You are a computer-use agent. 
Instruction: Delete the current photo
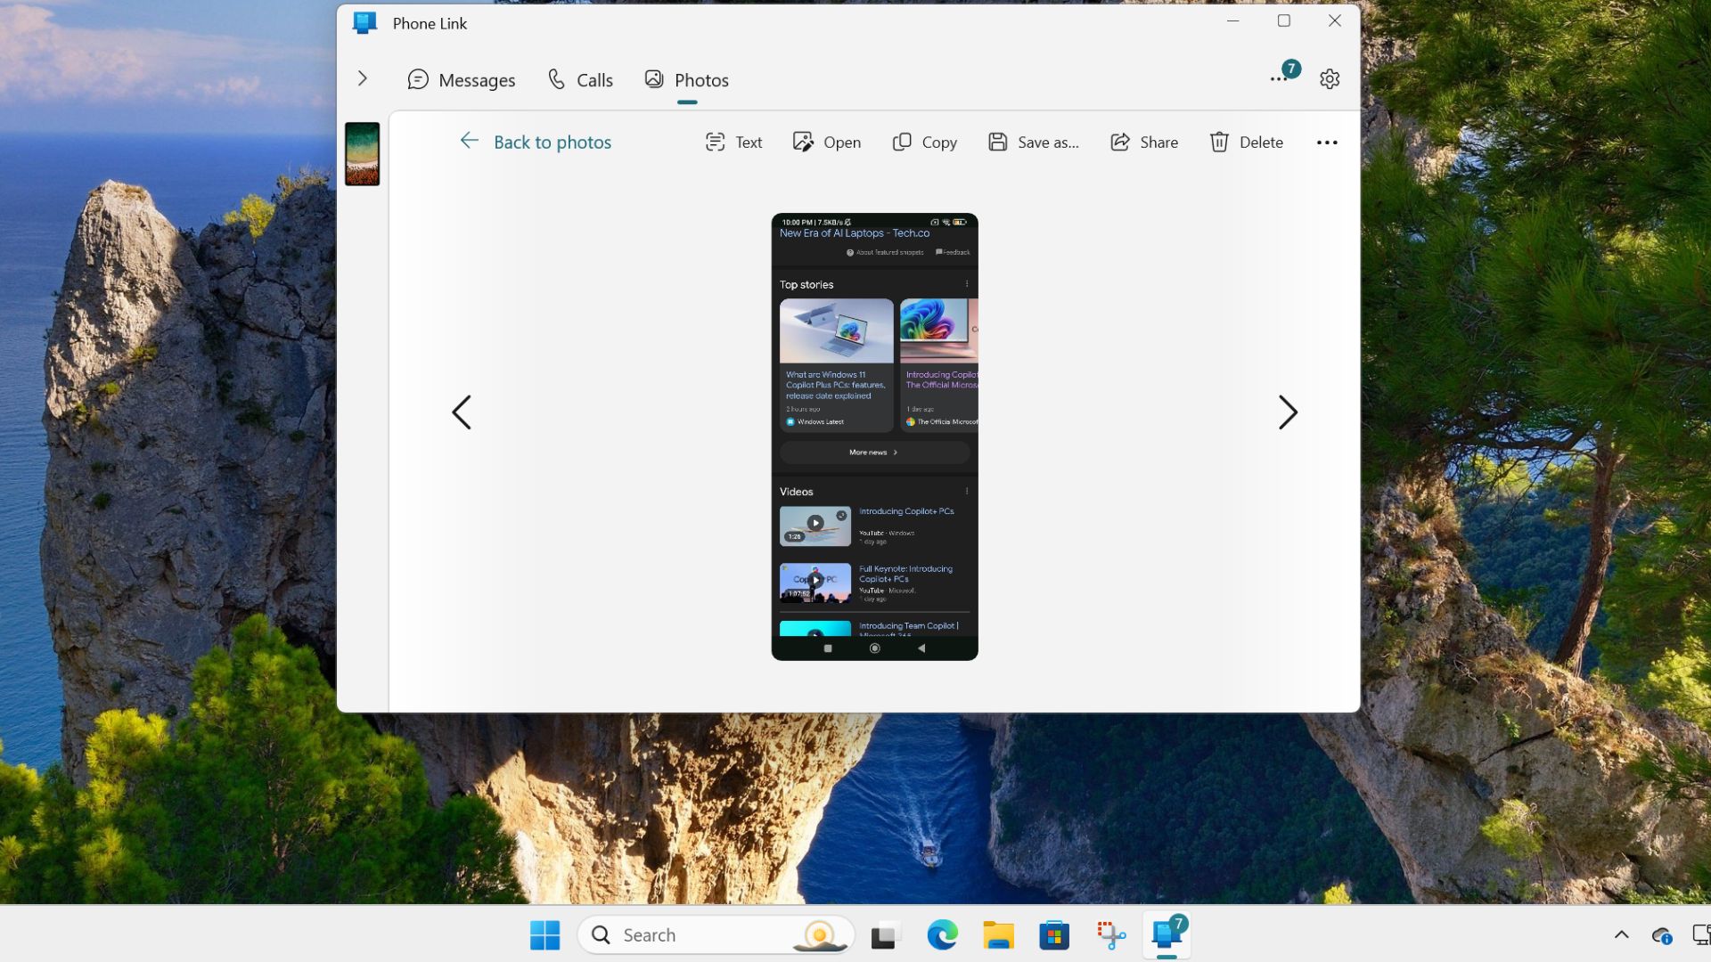pyautogui.click(x=1246, y=143)
